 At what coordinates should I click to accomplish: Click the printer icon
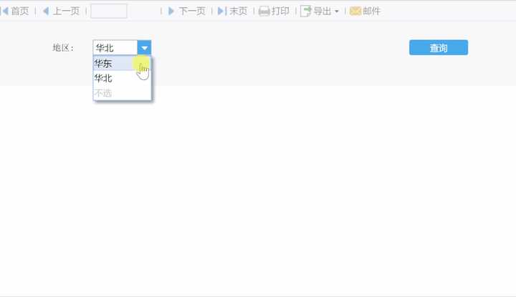click(x=264, y=11)
